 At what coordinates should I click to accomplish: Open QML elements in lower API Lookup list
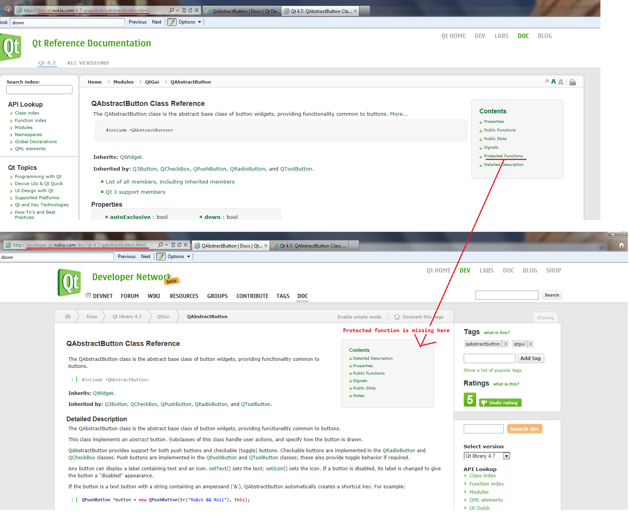486,500
